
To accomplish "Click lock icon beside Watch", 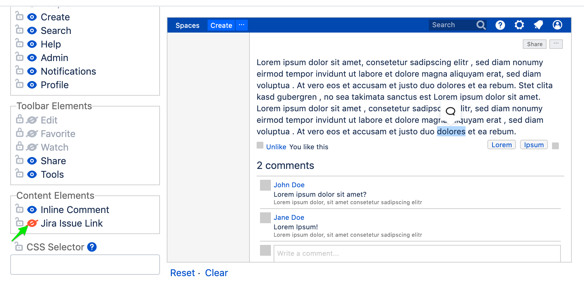I will point(20,146).
